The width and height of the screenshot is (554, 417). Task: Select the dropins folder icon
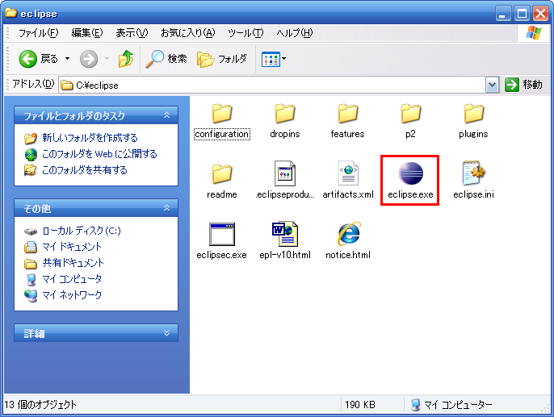(285, 113)
